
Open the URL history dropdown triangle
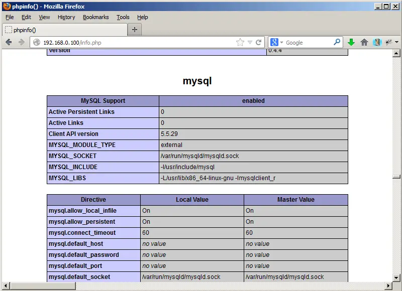click(250, 43)
